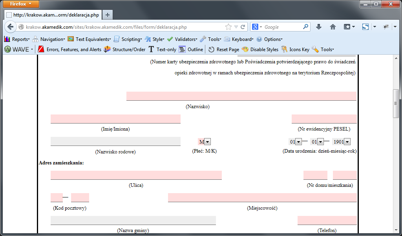Open birth month dropdown
Image resolution: width=402 pixels, height=236 pixels.
point(317,142)
